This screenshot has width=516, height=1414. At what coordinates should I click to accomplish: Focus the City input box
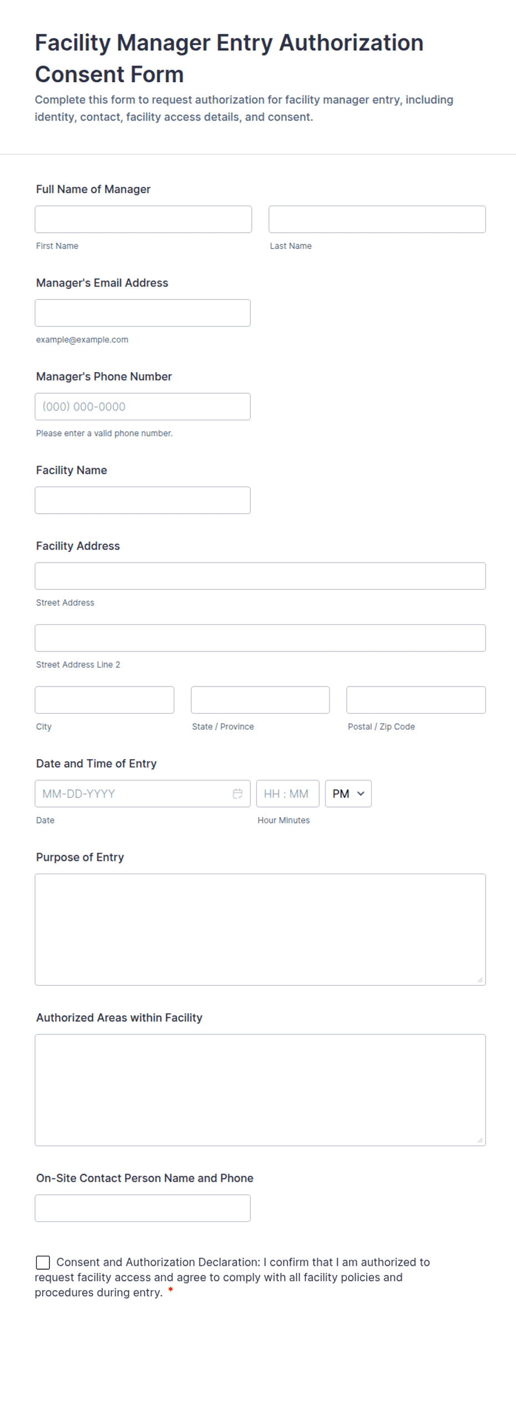104,700
